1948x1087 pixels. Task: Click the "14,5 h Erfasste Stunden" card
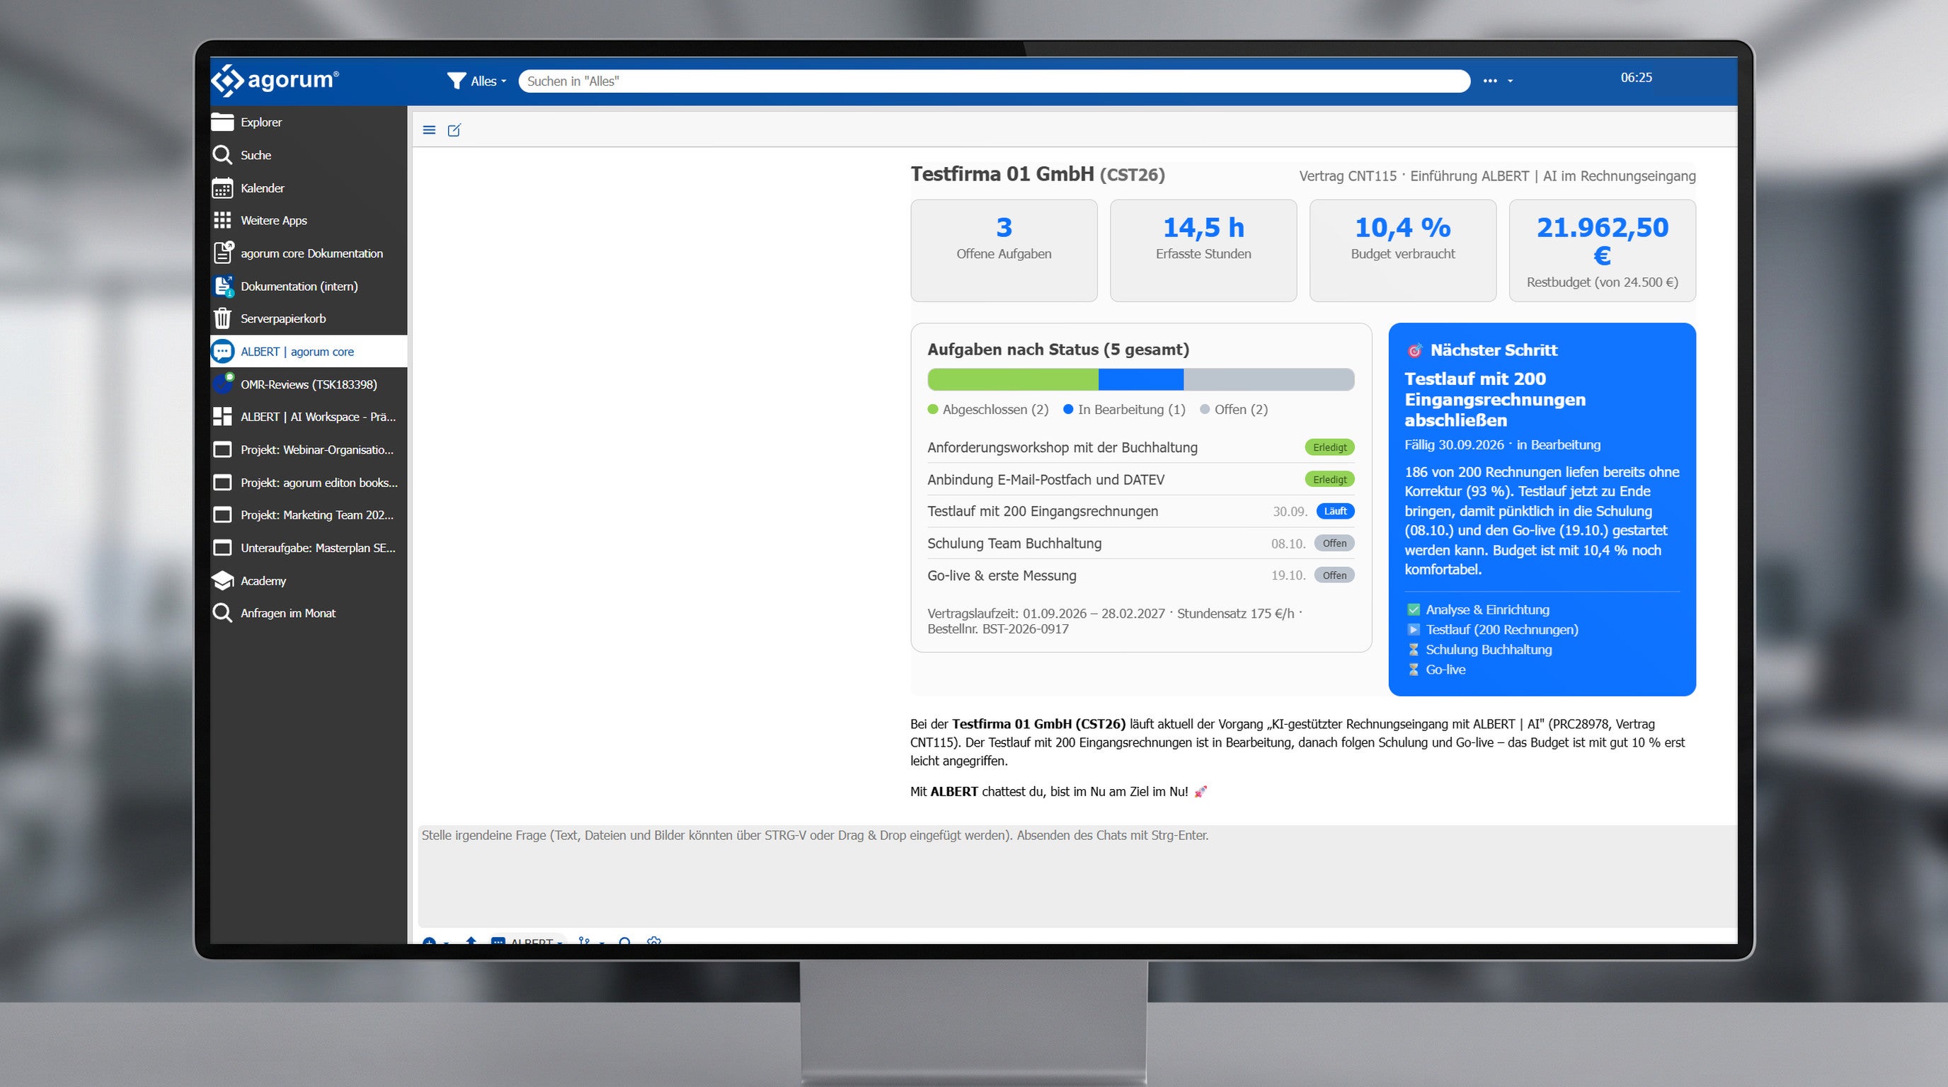click(1203, 251)
